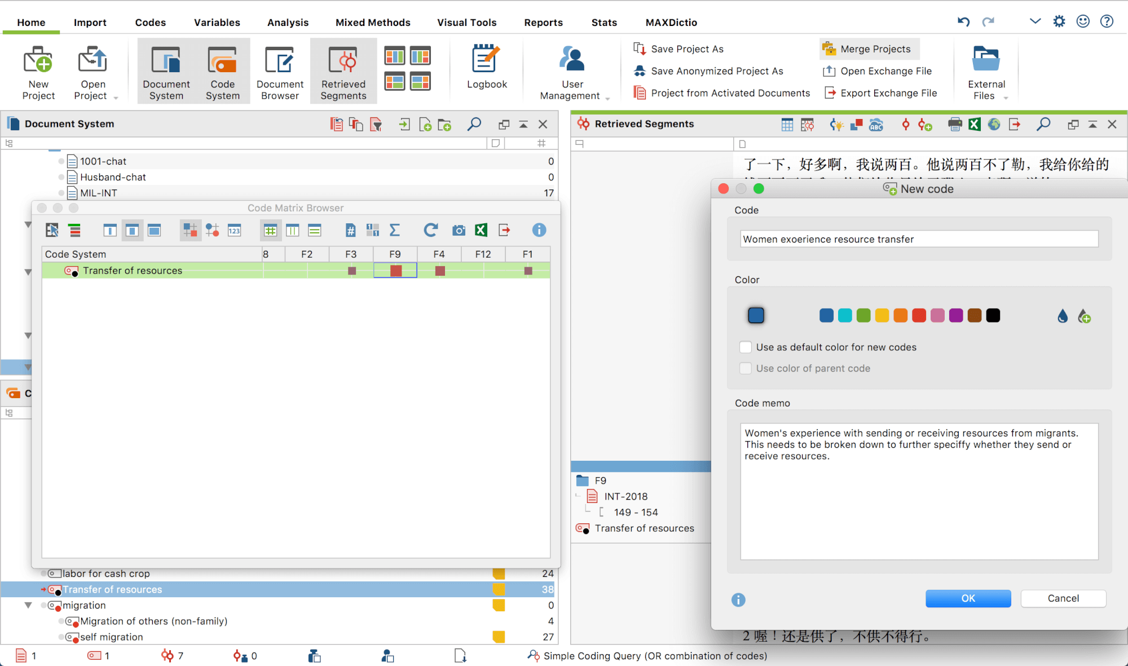Open the Mixed Methods tab
Screen dimensions: 1128x666
click(373, 23)
